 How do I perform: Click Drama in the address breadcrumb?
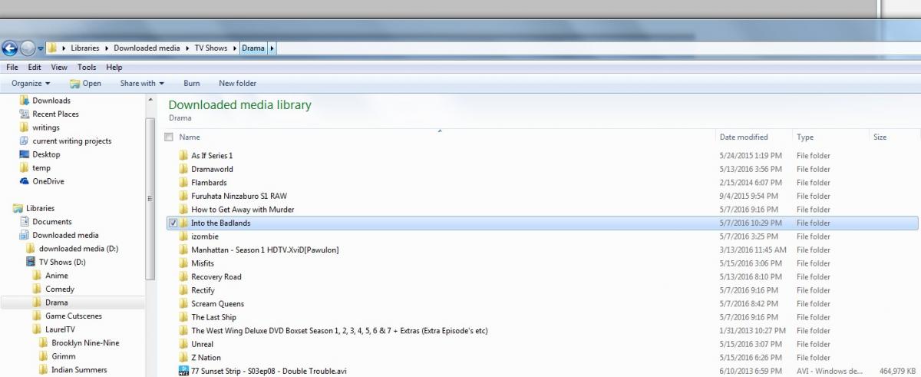click(253, 48)
